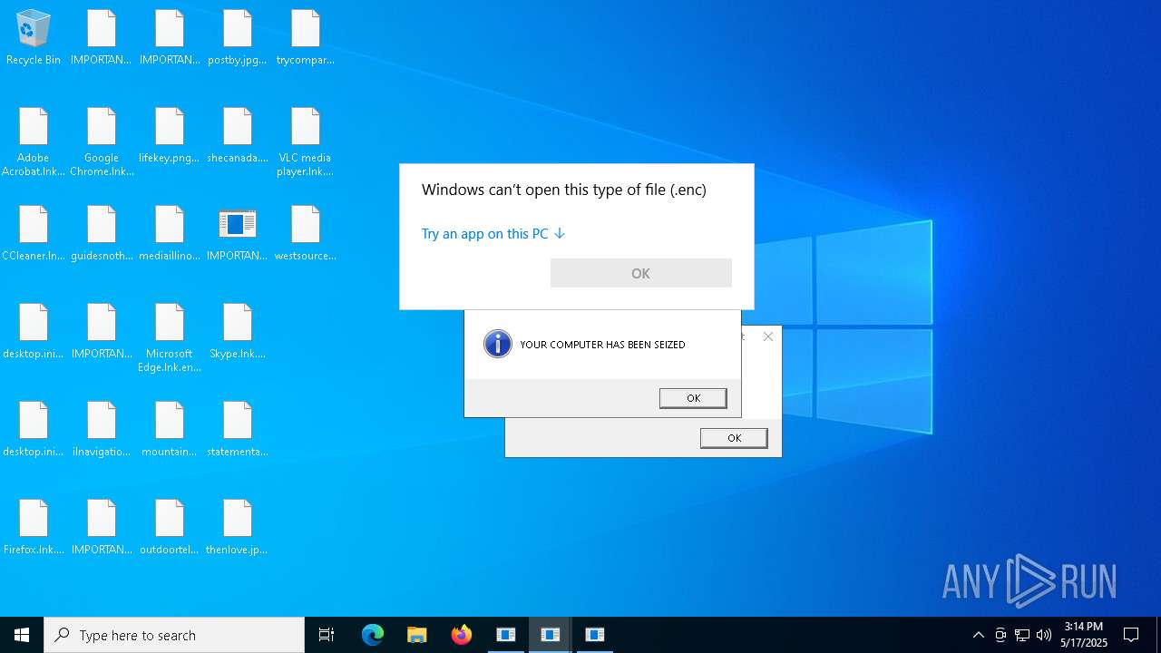Select the mountain... desktop file
The image size is (1161, 653).
pos(170,429)
